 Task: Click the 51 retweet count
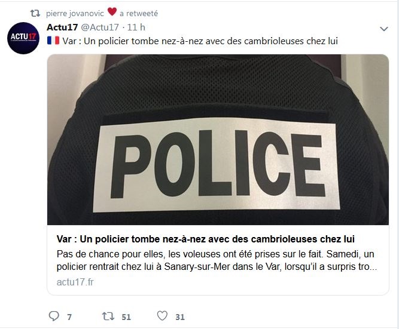(126, 317)
